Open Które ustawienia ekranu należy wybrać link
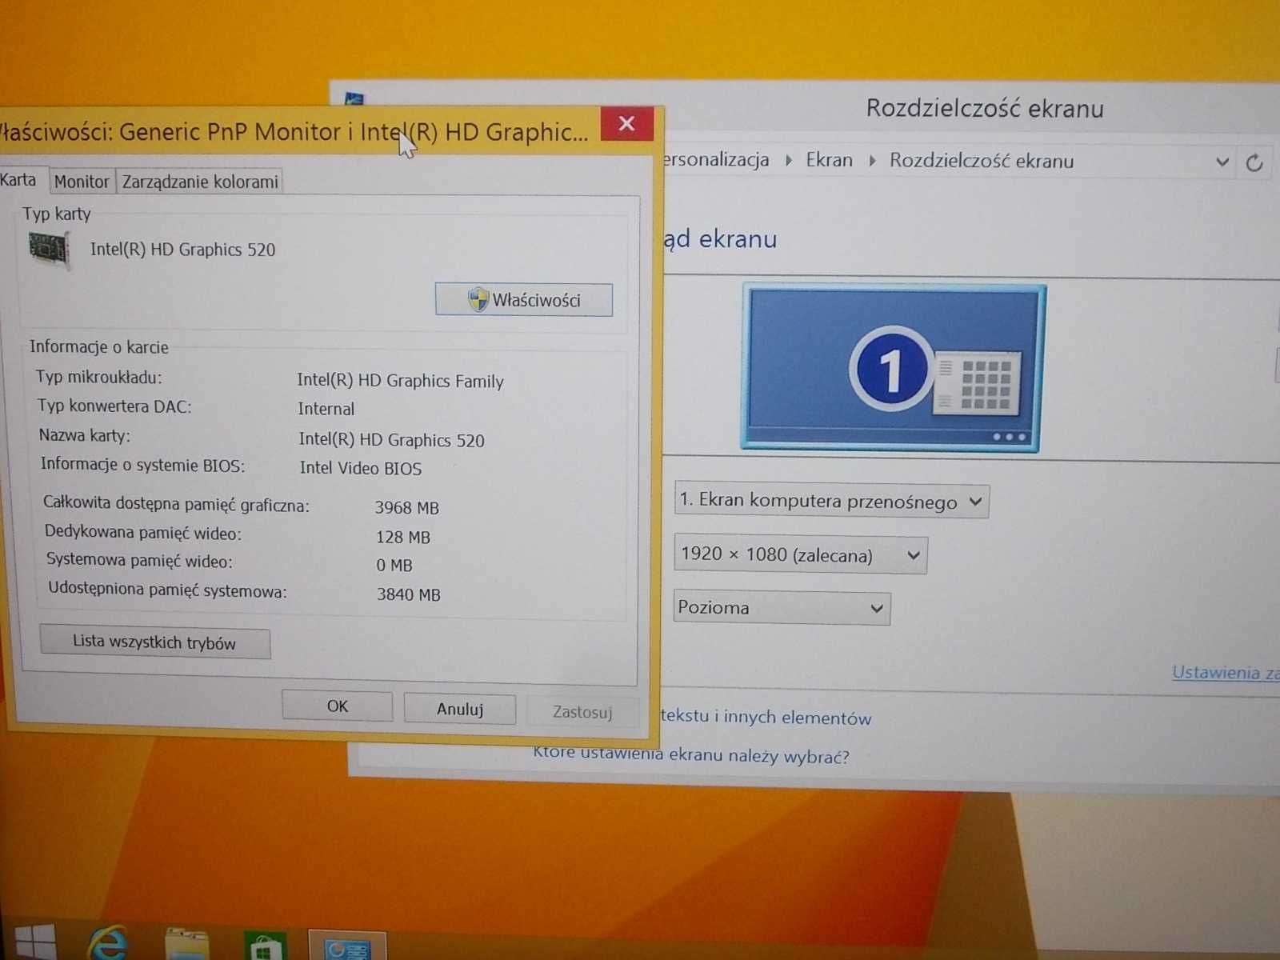Image resolution: width=1280 pixels, height=960 pixels. pos(691,754)
